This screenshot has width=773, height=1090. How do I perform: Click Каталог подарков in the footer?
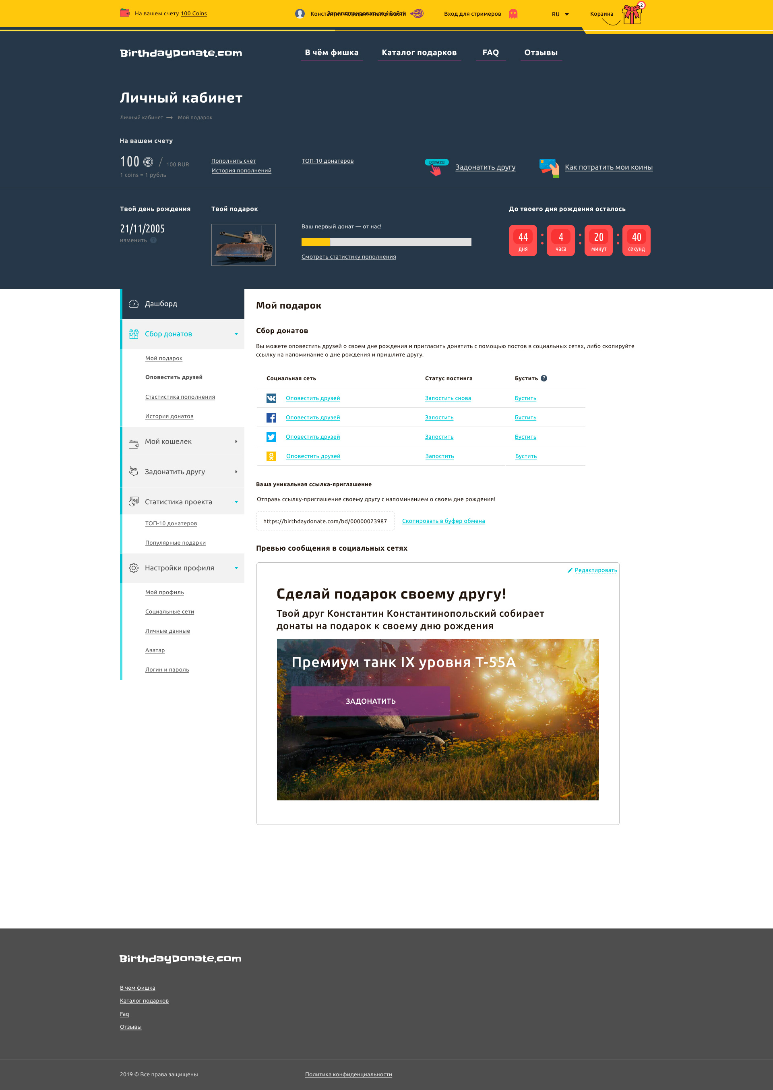coord(144,1001)
